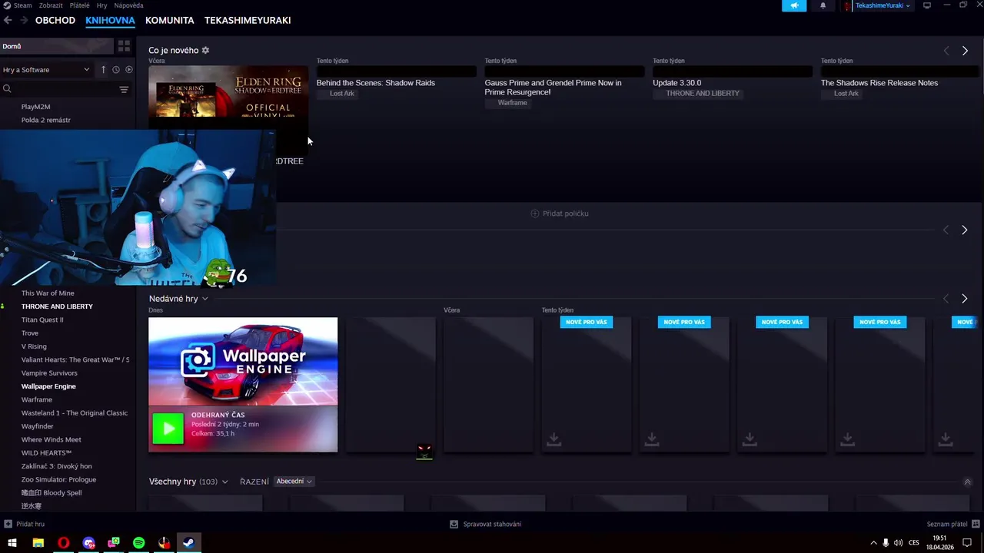984x553 pixels.
Task: Select 'Vampire Survivors' in the list
Action: pos(49,373)
